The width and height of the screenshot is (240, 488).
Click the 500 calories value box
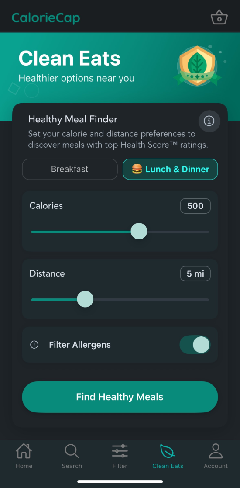[195, 206]
